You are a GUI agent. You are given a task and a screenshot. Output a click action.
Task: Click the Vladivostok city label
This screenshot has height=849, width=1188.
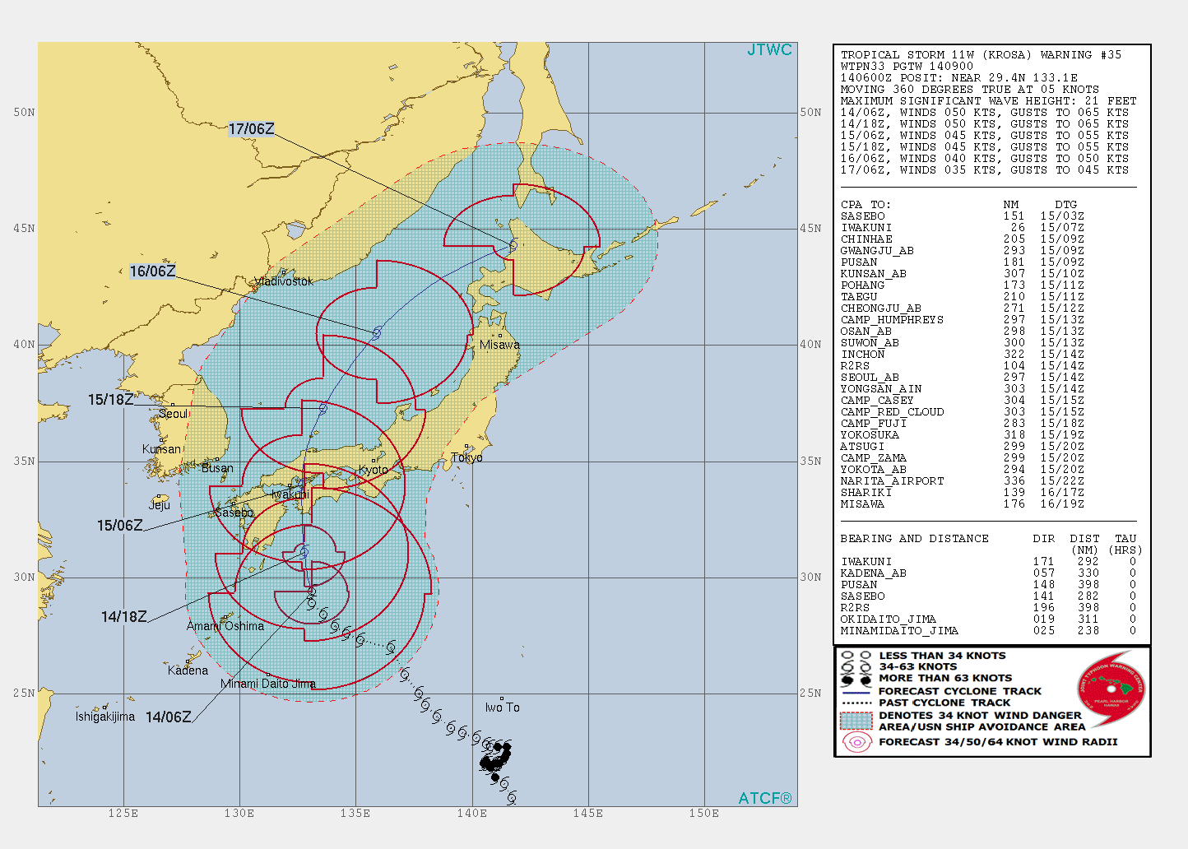coord(284,281)
